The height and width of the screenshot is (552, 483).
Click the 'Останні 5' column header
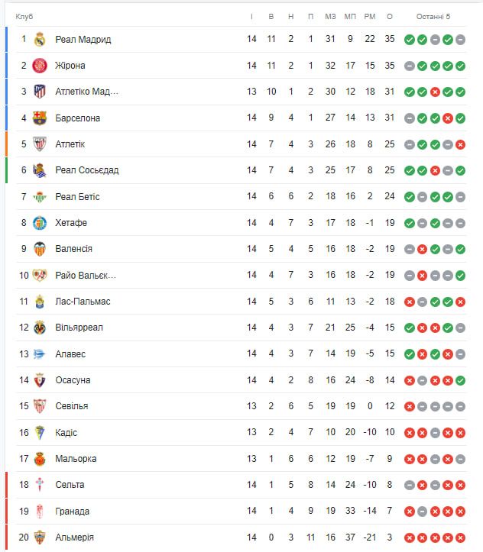(x=433, y=17)
